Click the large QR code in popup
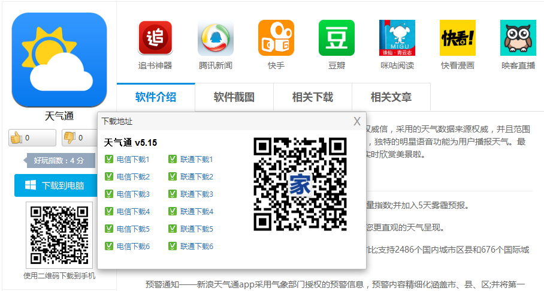544x291 pixels. coord(300,184)
